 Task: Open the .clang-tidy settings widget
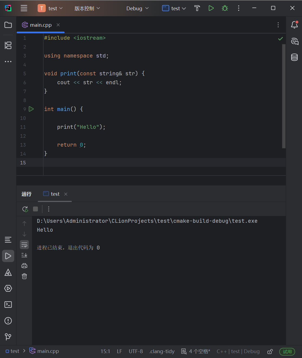click(x=162, y=351)
